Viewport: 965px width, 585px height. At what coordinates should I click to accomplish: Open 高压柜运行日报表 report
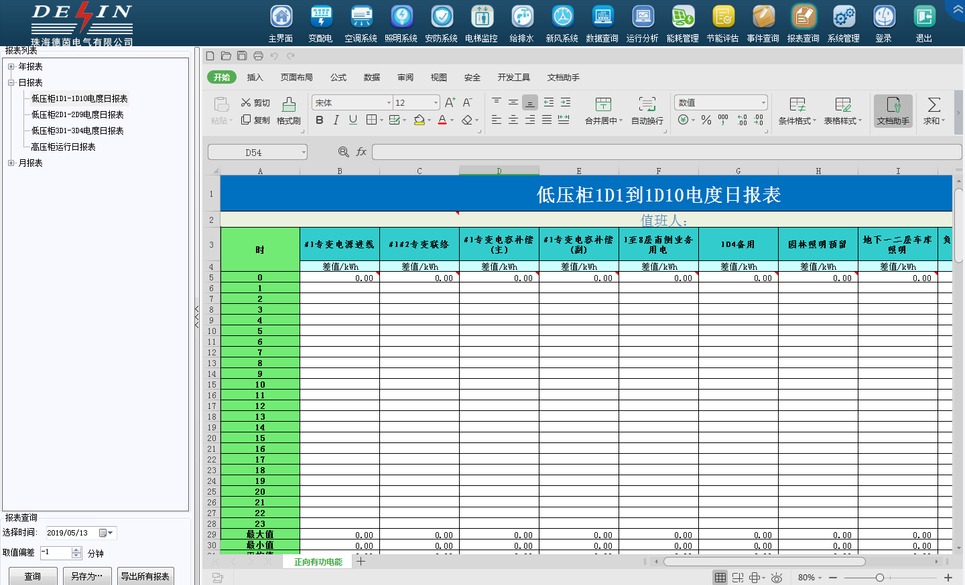pos(63,147)
